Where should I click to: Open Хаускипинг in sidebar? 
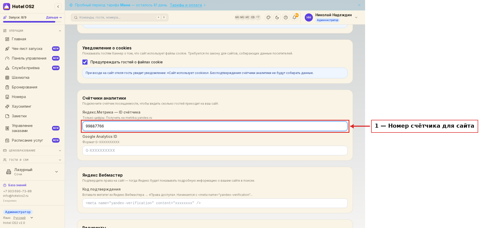tap(32, 106)
